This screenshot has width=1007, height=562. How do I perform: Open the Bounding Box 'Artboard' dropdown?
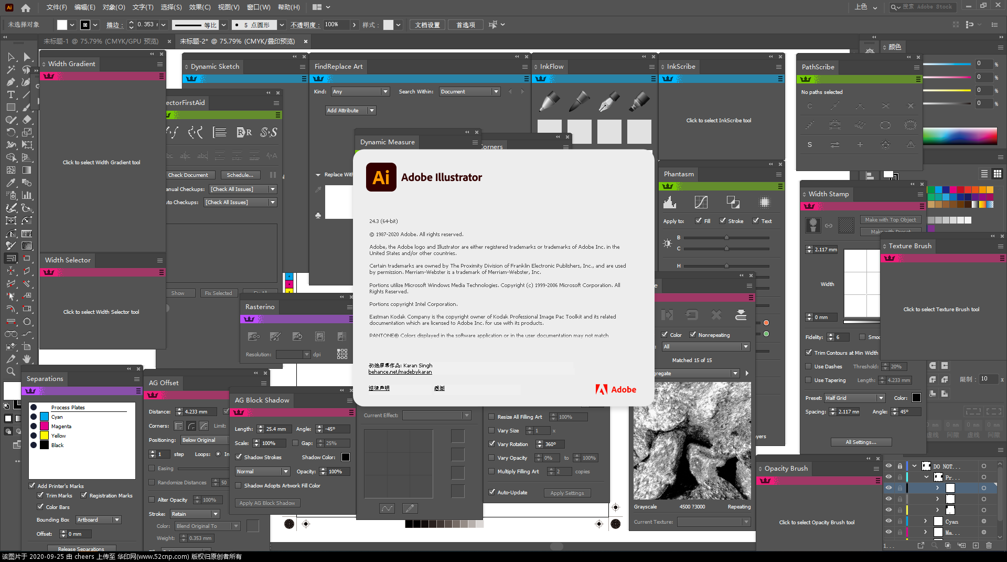pyautogui.click(x=99, y=519)
